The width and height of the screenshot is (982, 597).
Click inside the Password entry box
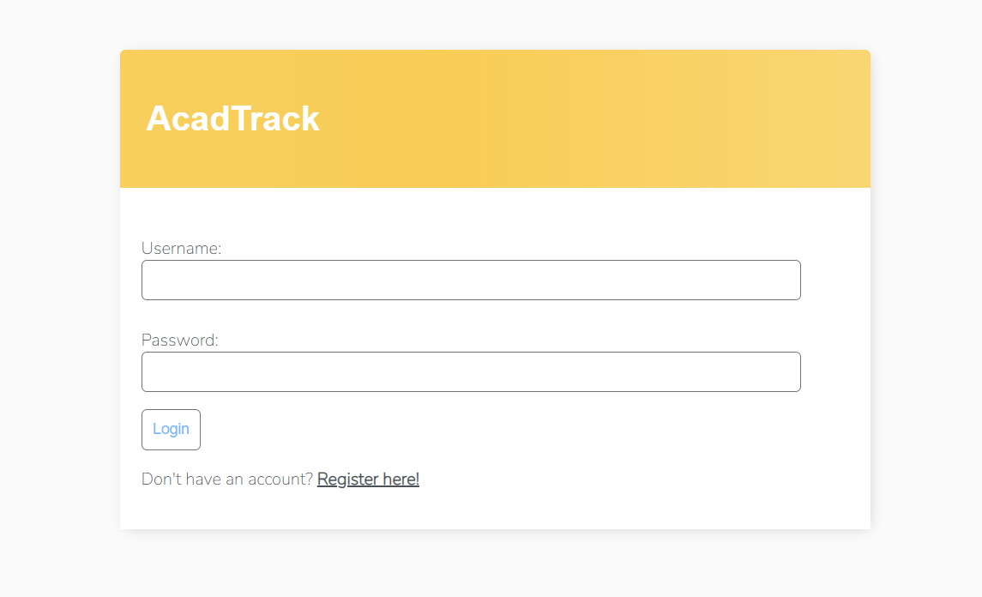(x=471, y=371)
